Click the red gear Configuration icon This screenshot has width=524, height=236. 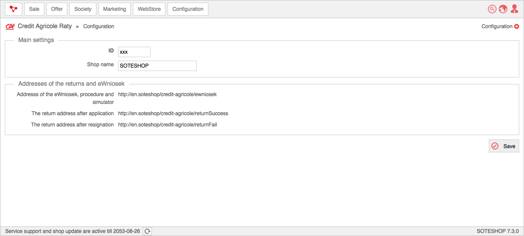[x=517, y=26]
